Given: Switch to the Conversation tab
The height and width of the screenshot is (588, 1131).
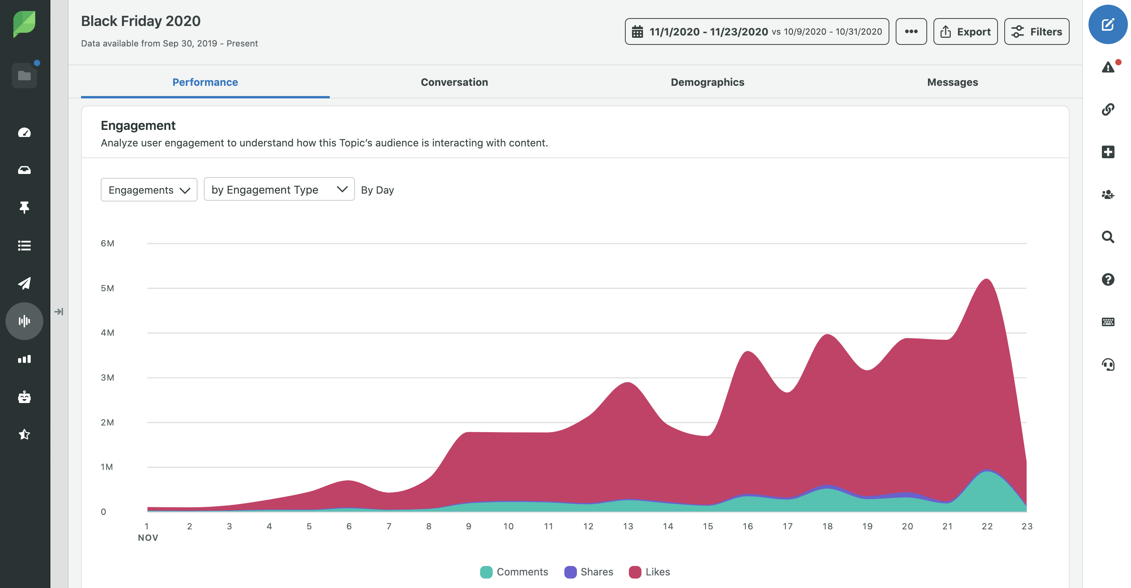Looking at the screenshot, I should pyautogui.click(x=454, y=82).
